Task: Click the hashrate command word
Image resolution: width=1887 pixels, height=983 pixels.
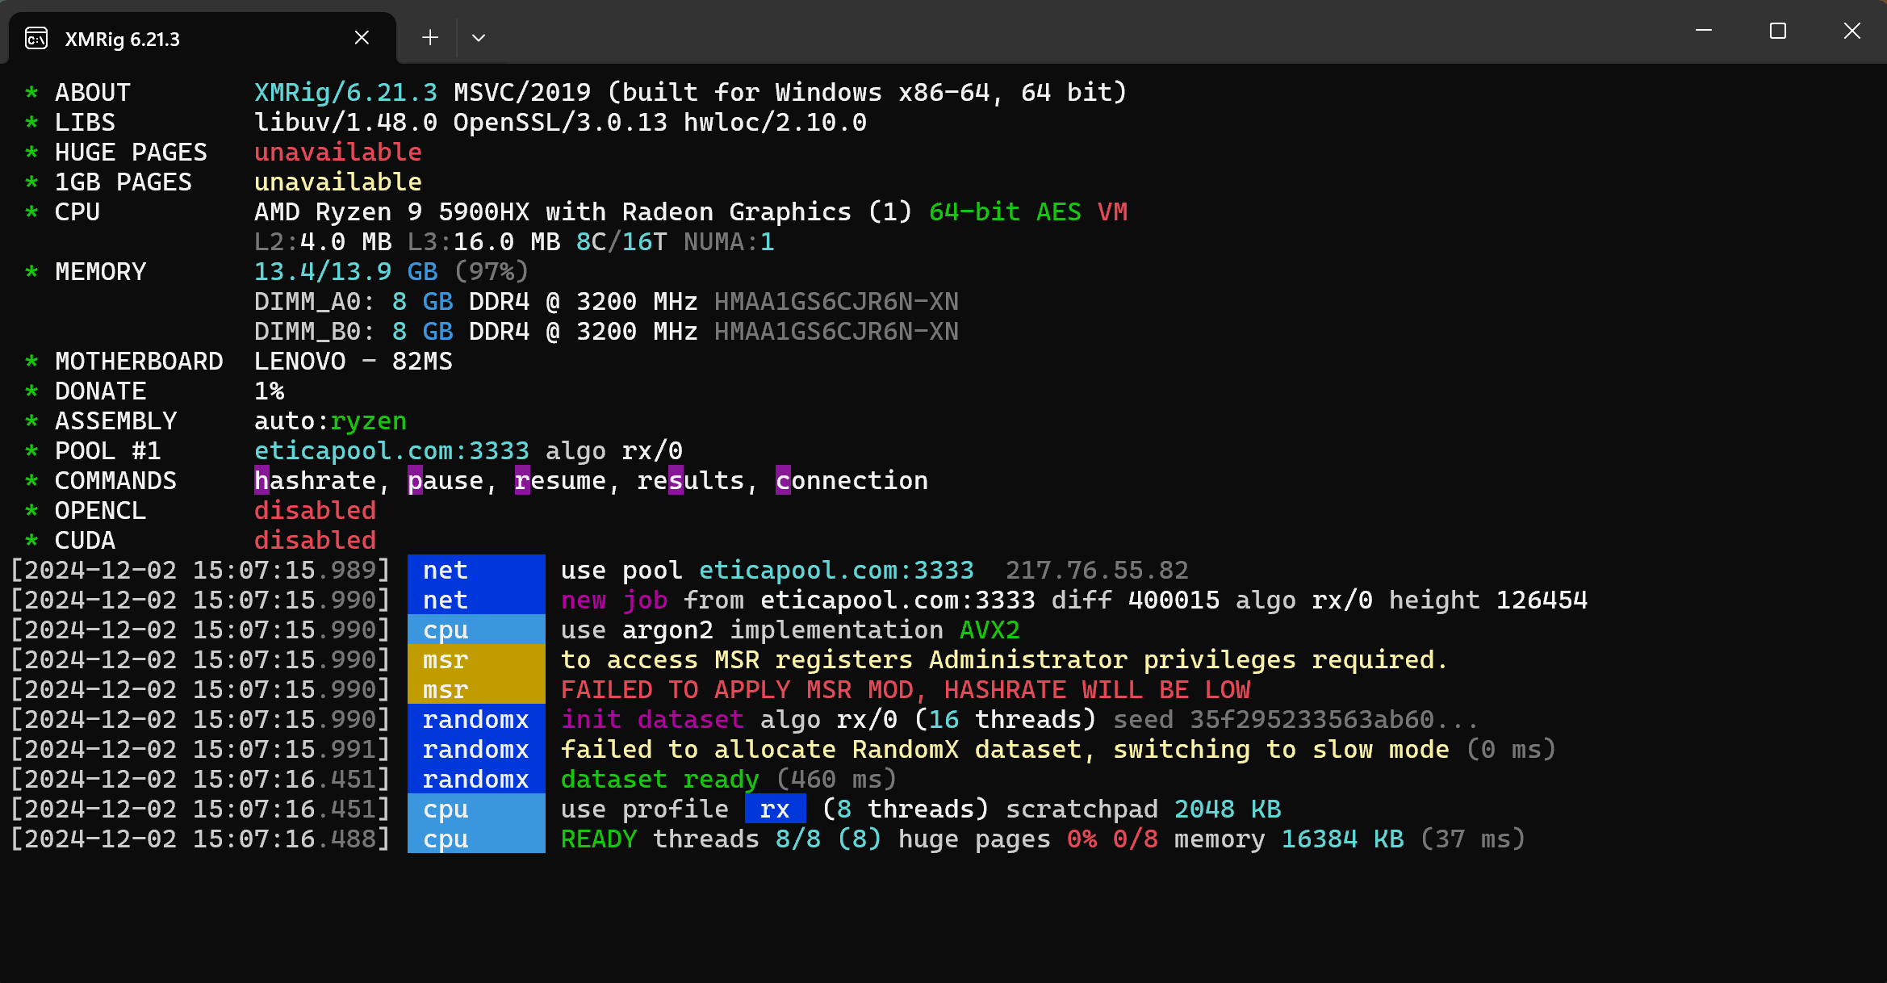Action: pyautogui.click(x=316, y=481)
